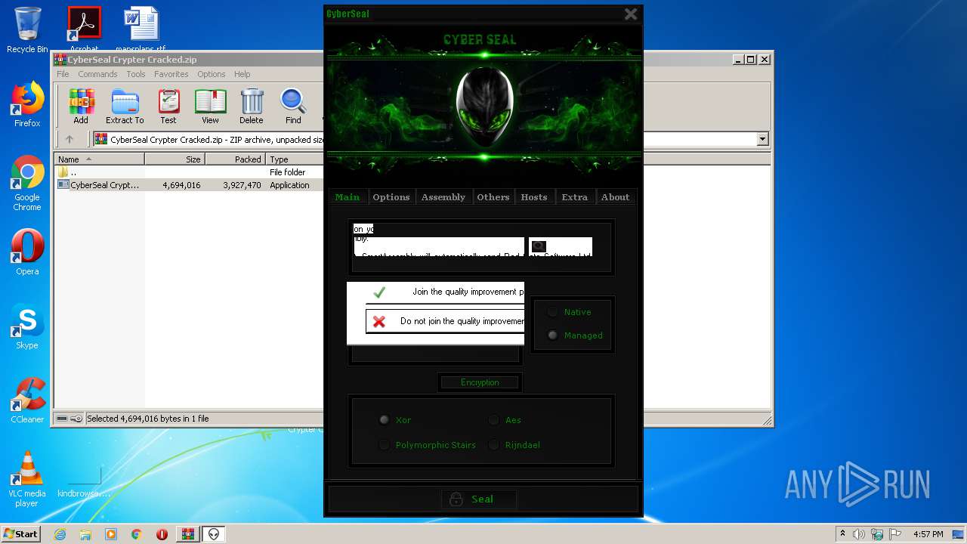Switch to the Main tab
Viewport: 967px width, 544px height.
tap(348, 197)
